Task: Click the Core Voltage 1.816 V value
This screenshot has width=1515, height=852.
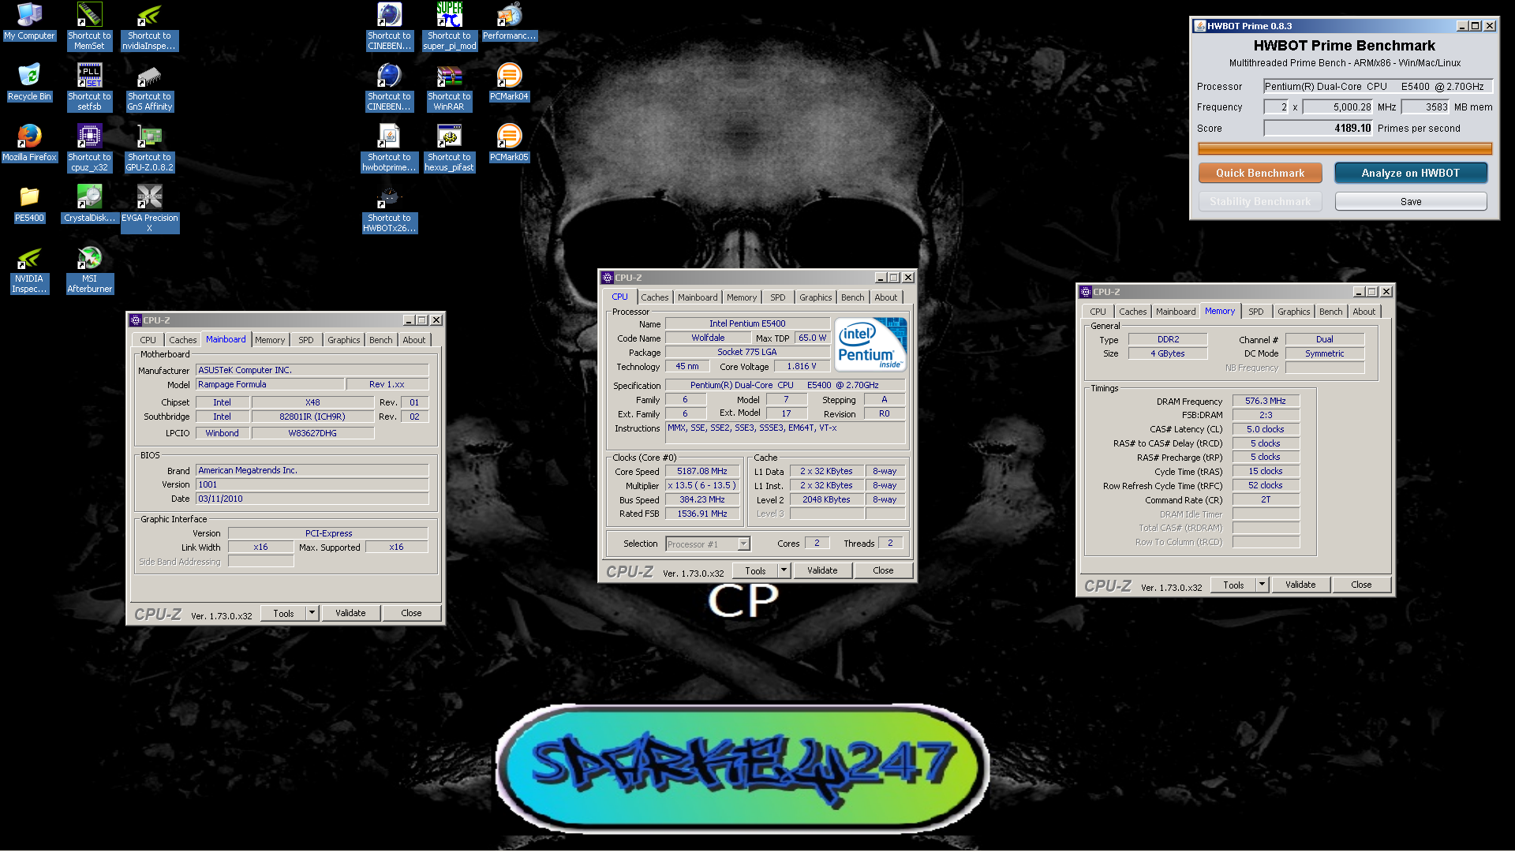Action: click(x=801, y=366)
